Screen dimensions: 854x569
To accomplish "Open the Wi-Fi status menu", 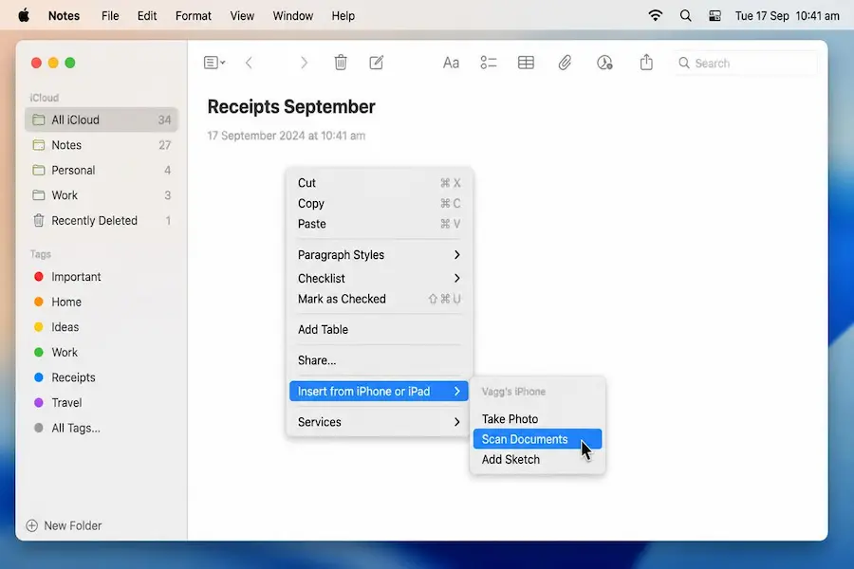I will pos(655,15).
